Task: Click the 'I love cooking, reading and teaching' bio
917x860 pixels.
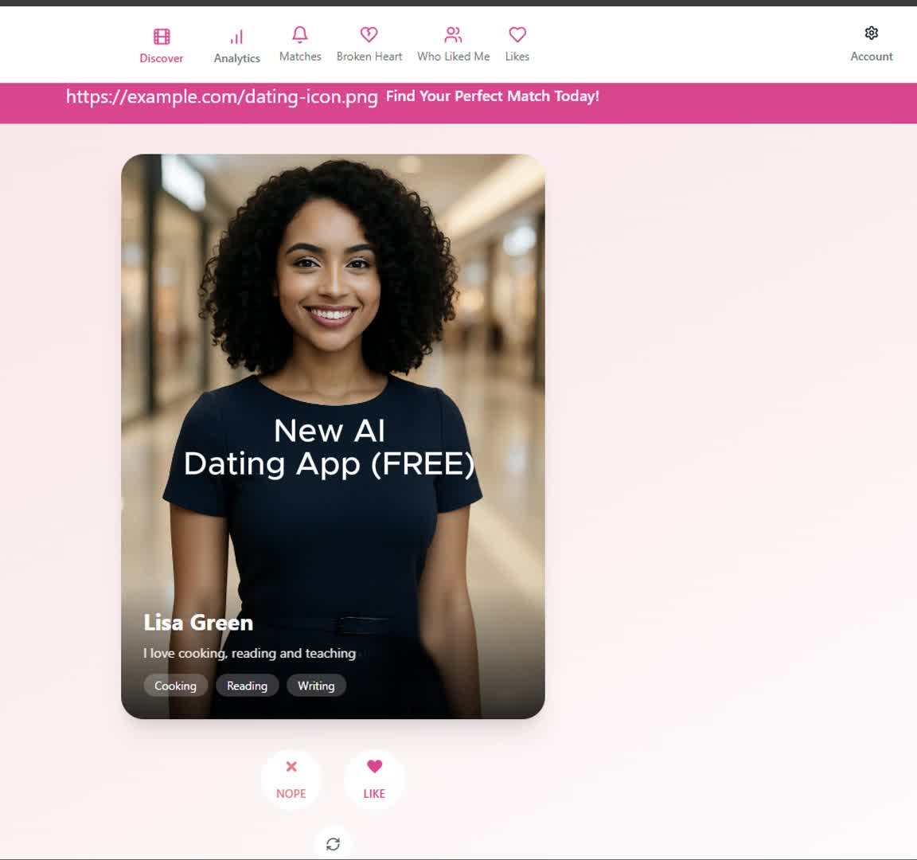Action: click(249, 653)
